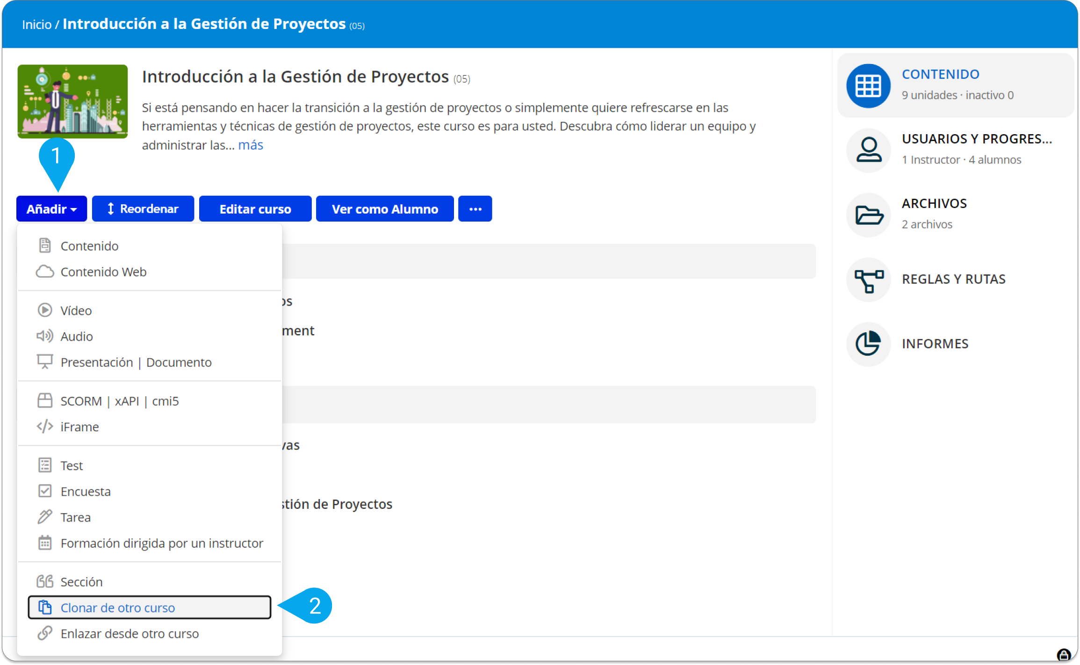Expand the course description with 'más'
The height and width of the screenshot is (665, 1080).
pyautogui.click(x=251, y=145)
